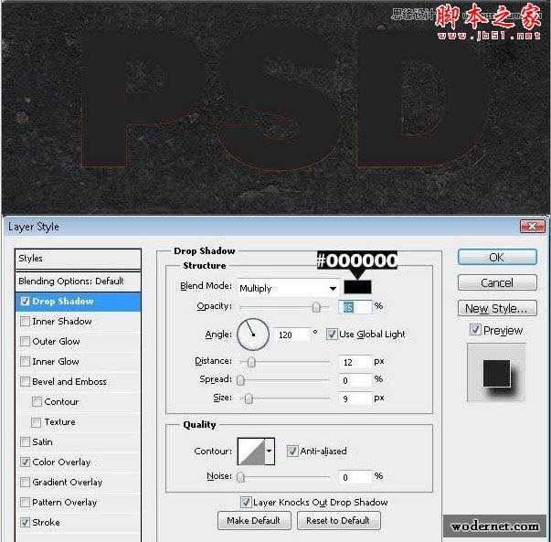Enable the Bevel and Emboss checkbox
551x542 pixels.
point(25,382)
